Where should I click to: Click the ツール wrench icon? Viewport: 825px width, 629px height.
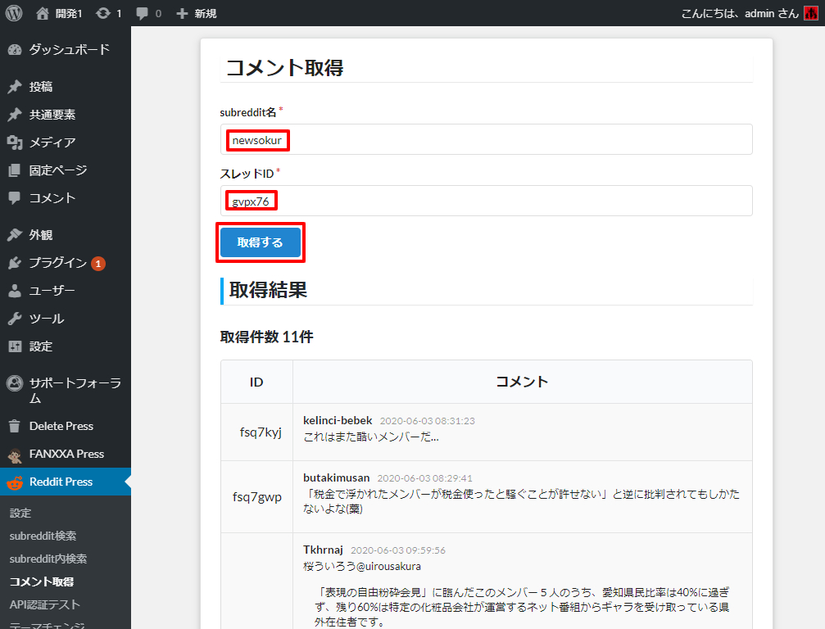(x=15, y=318)
